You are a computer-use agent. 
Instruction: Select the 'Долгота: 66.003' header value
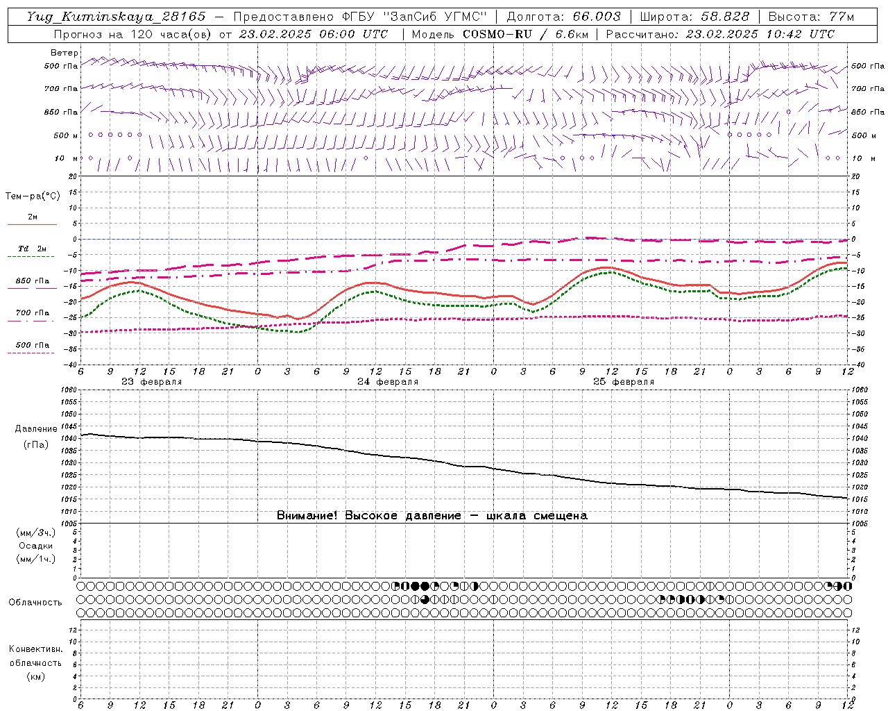[564, 17]
